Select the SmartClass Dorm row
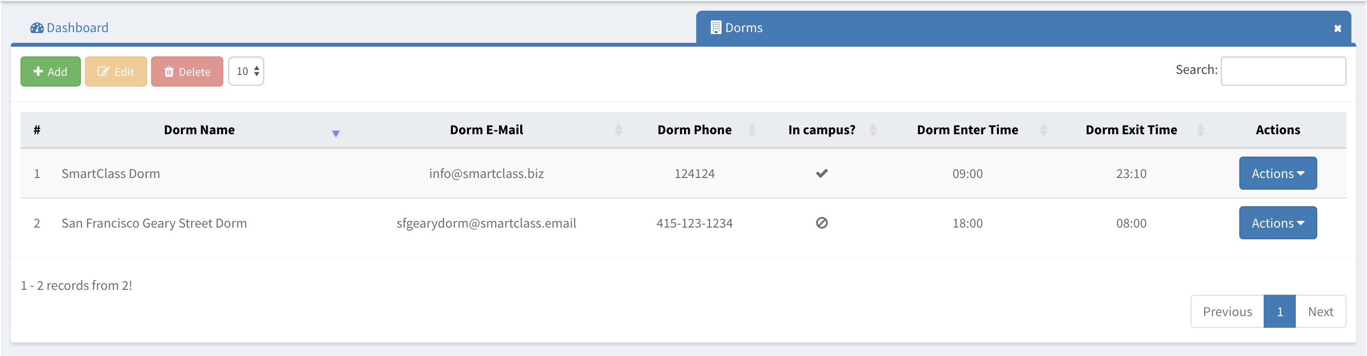 point(110,174)
